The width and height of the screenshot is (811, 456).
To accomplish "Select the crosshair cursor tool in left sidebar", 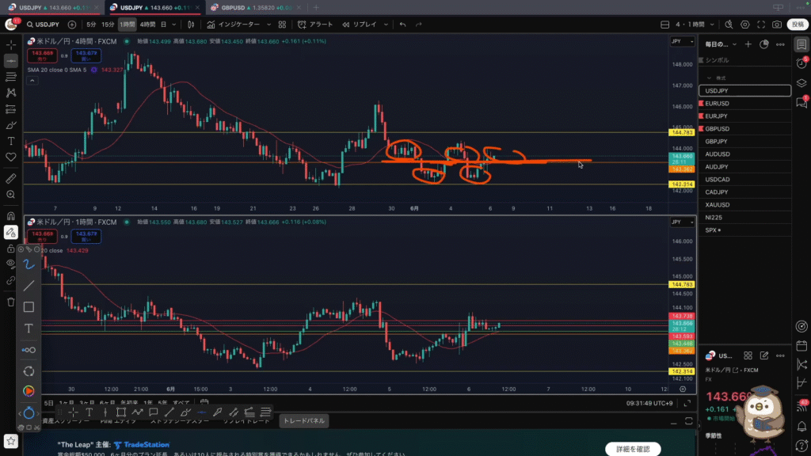I will pos(11,45).
